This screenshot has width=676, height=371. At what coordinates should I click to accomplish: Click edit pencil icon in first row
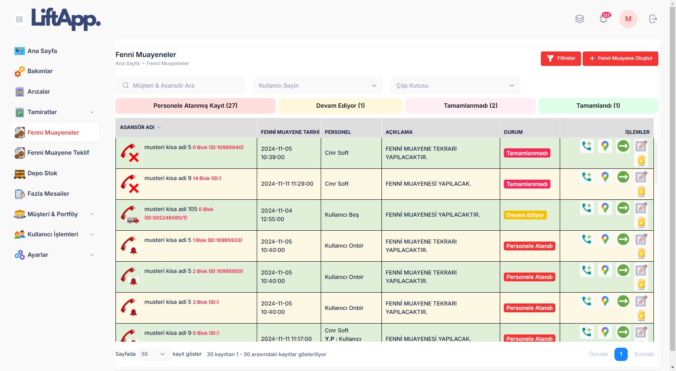coord(641,146)
